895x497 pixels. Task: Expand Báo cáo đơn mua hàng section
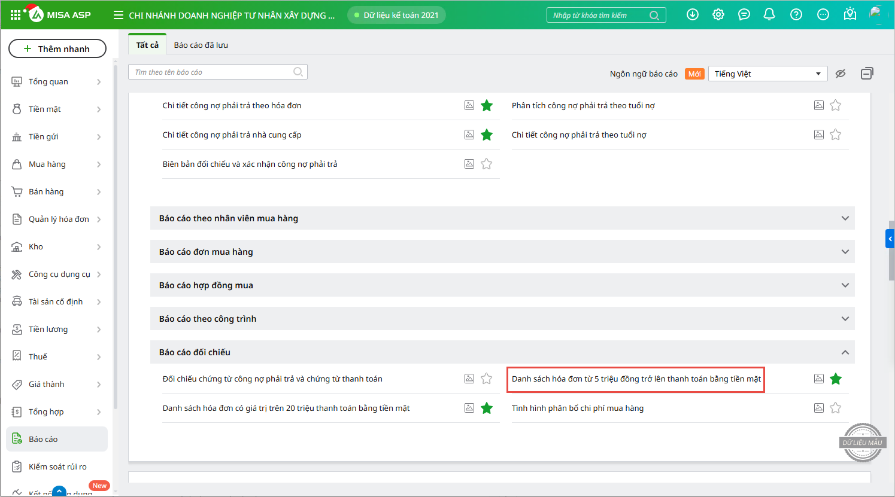[x=845, y=252]
